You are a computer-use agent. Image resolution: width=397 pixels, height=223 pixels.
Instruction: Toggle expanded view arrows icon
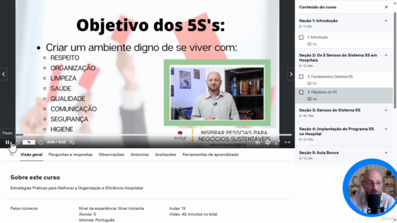(287, 142)
